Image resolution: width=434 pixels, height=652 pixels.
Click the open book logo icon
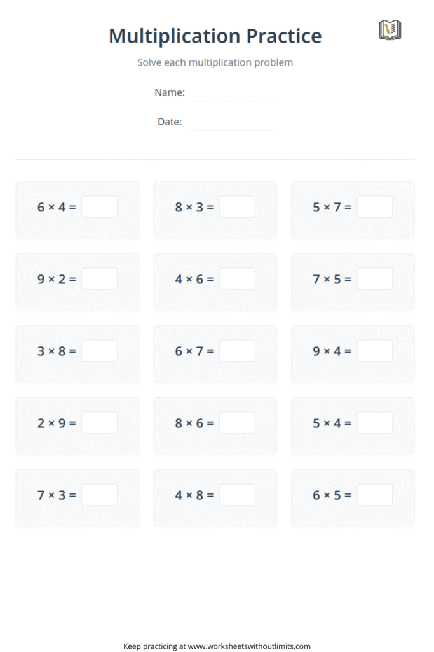pos(390,31)
